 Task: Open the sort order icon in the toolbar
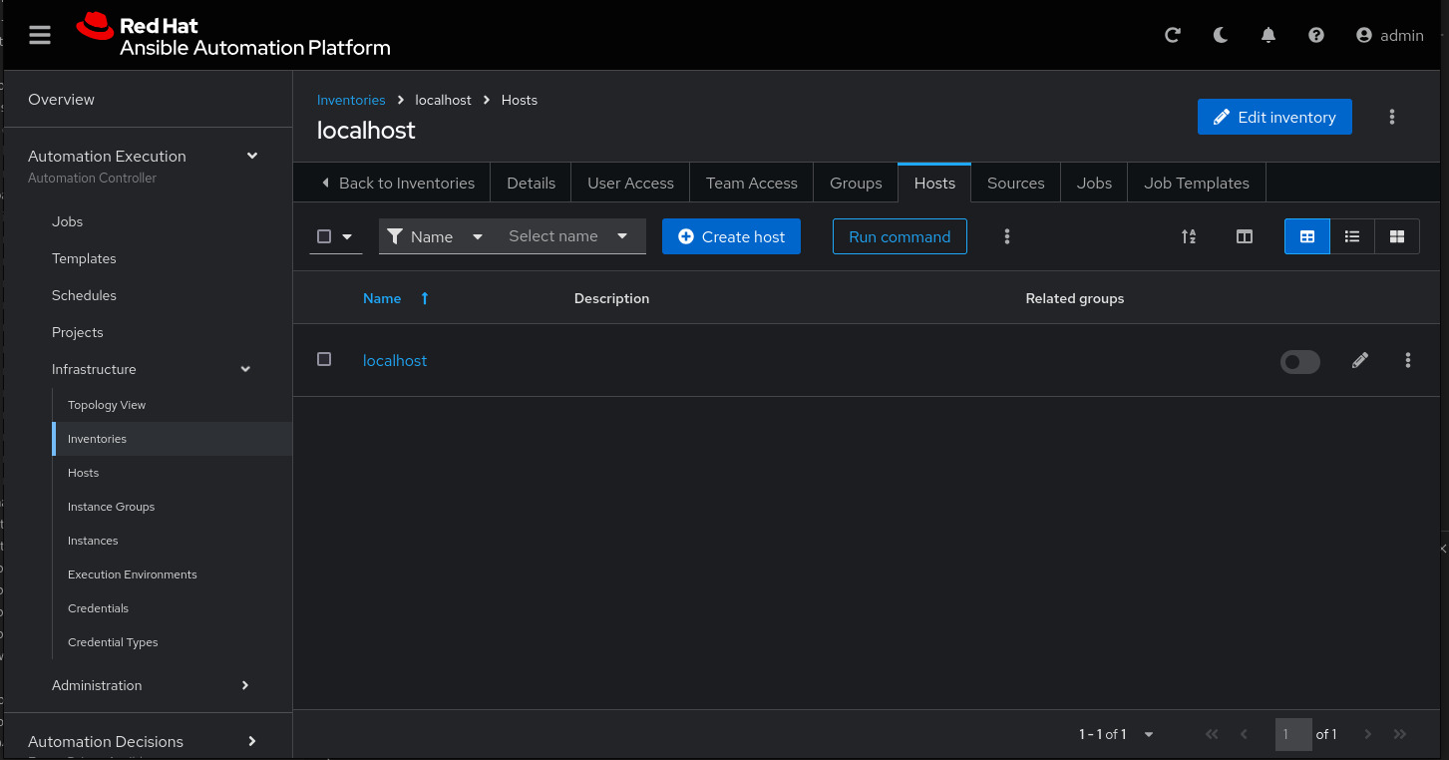(x=1189, y=236)
